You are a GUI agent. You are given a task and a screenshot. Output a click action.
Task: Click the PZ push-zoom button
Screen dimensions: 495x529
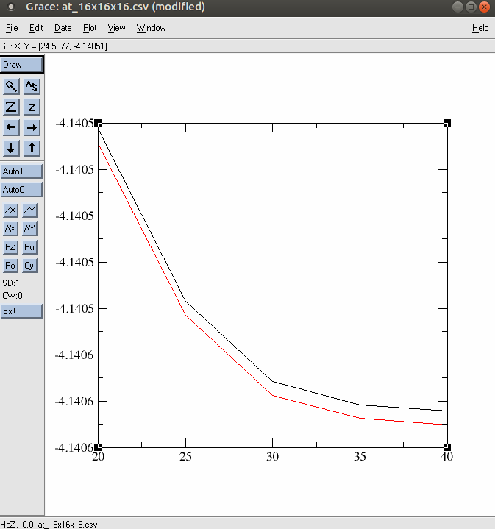pos(10,247)
